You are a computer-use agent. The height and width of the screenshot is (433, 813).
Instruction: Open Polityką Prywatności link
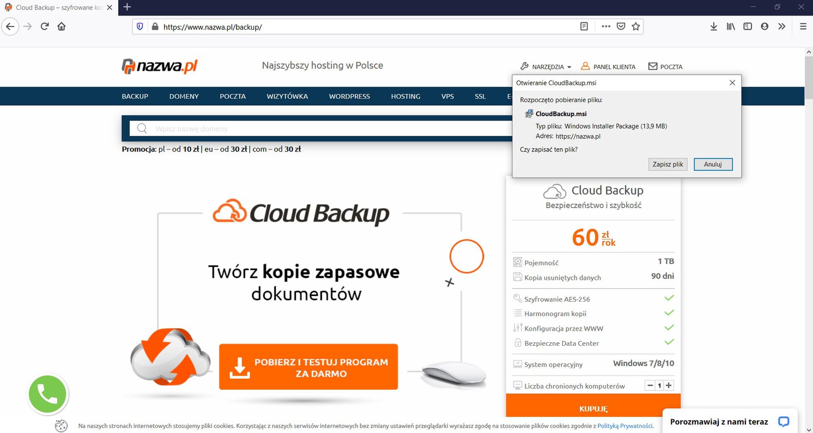coord(625,426)
